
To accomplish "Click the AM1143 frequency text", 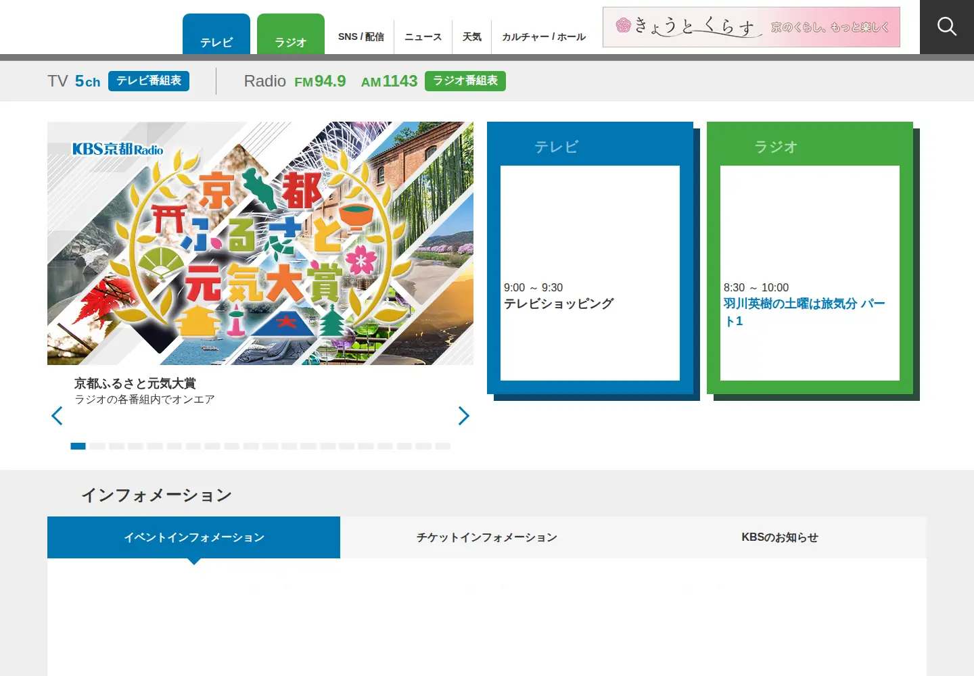I will (x=389, y=81).
